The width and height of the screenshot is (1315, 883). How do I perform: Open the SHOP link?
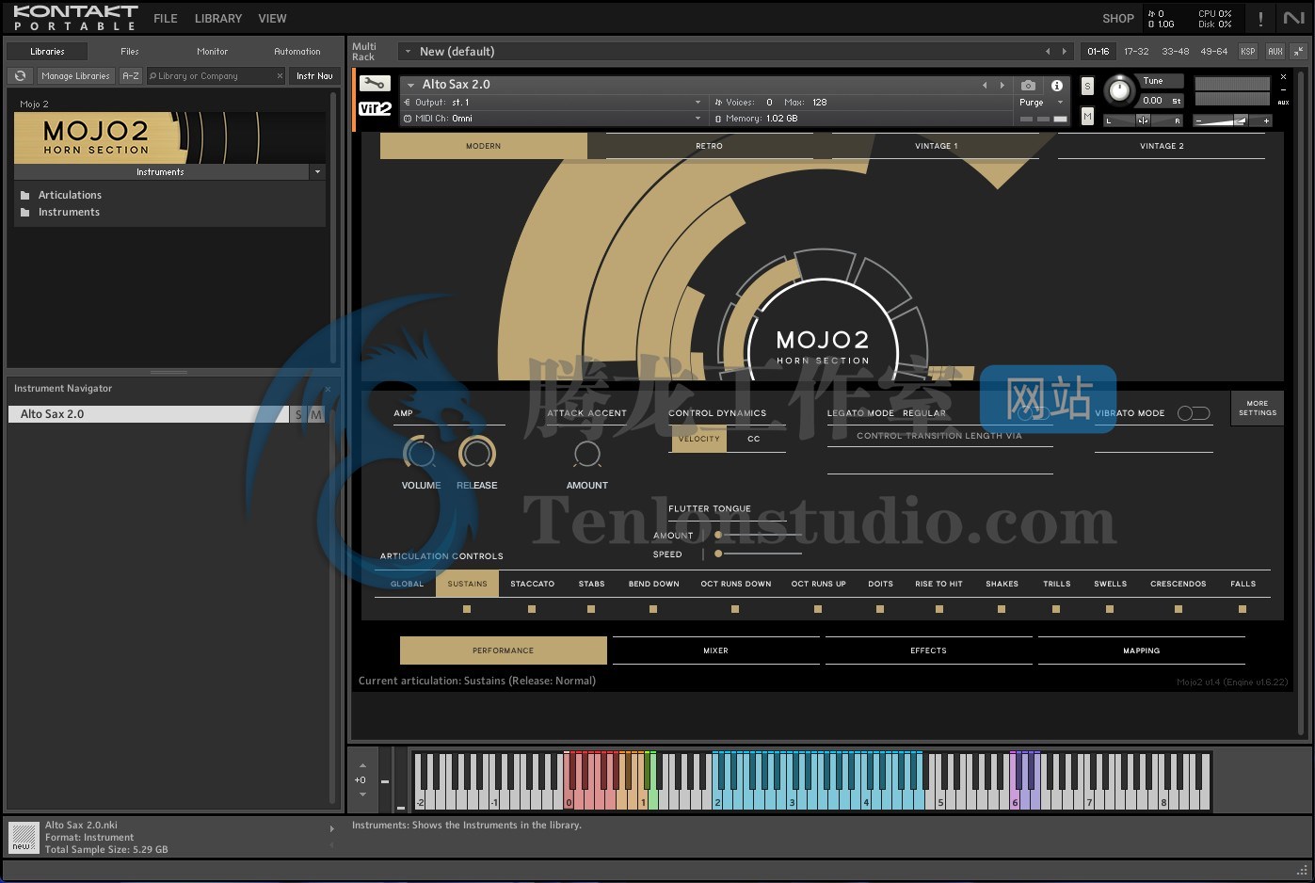pos(1118,18)
